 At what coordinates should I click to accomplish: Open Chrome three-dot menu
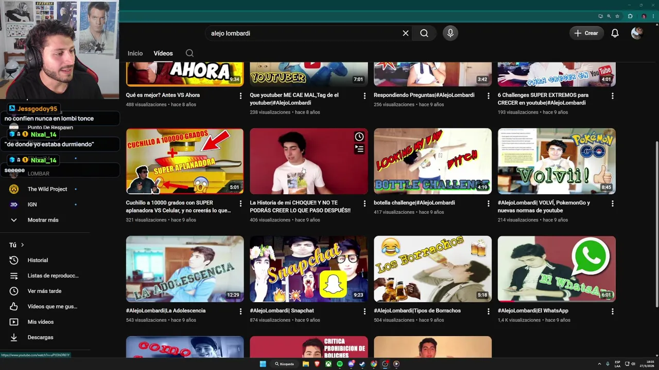coord(653,16)
